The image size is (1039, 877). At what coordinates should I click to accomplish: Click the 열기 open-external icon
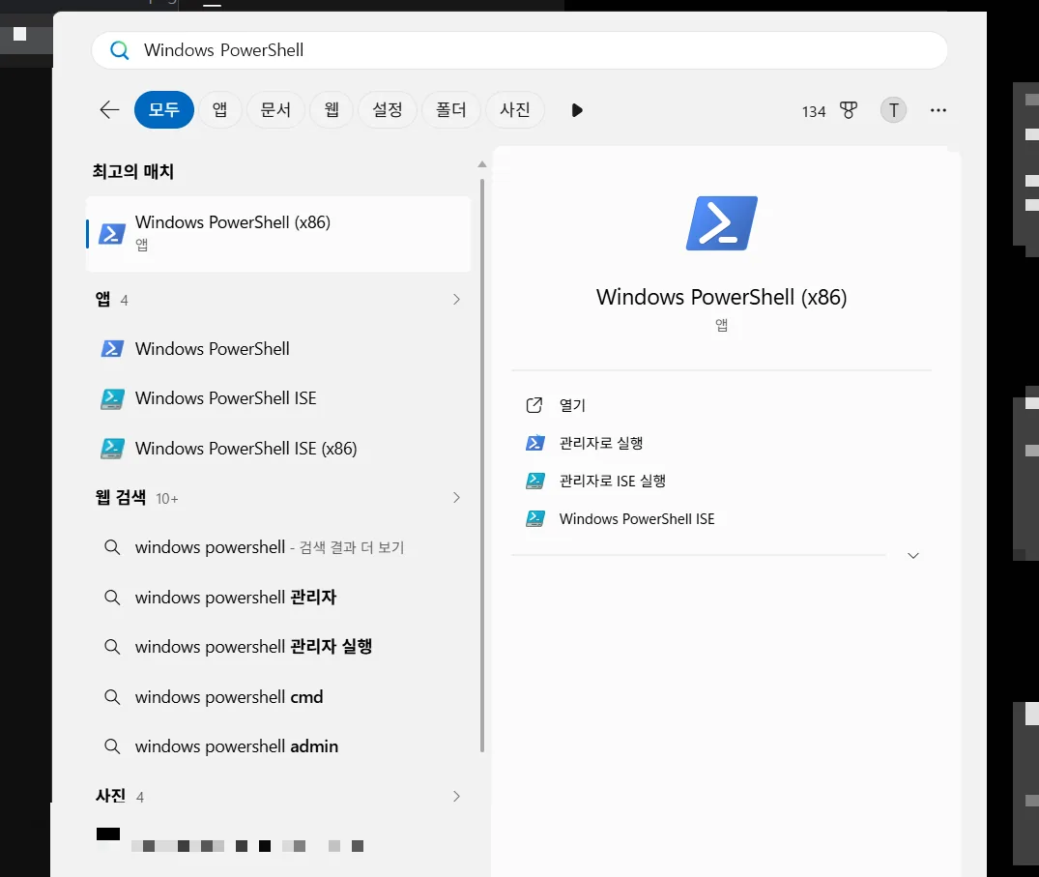[x=534, y=405]
